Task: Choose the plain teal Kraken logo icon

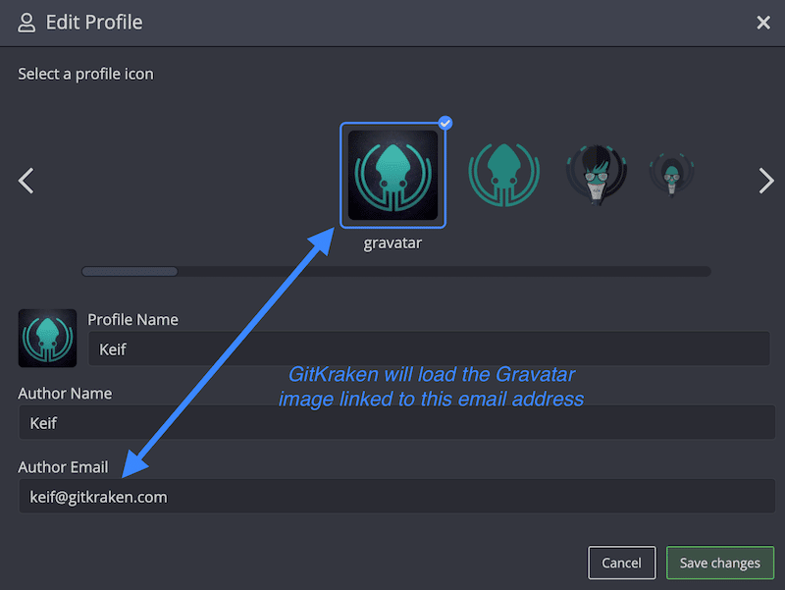Action: (502, 175)
